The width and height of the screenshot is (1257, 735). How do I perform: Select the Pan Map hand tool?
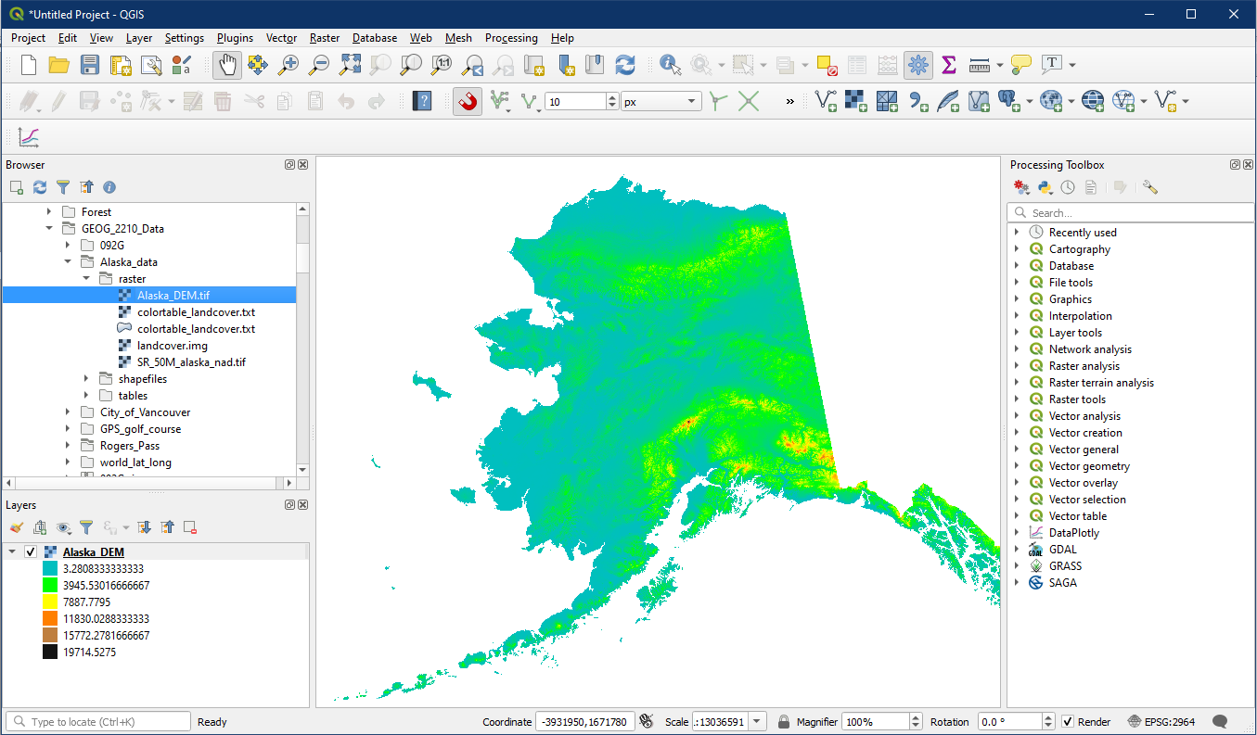(x=227, y=65)
